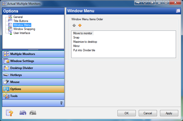Click the Cancel button
The image size is (183, 121).
click(148, 113)
